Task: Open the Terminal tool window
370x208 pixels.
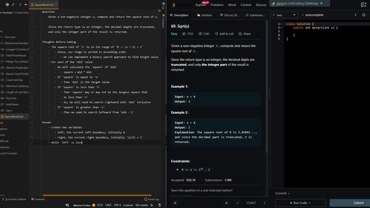Action: [x=38, y=199]
